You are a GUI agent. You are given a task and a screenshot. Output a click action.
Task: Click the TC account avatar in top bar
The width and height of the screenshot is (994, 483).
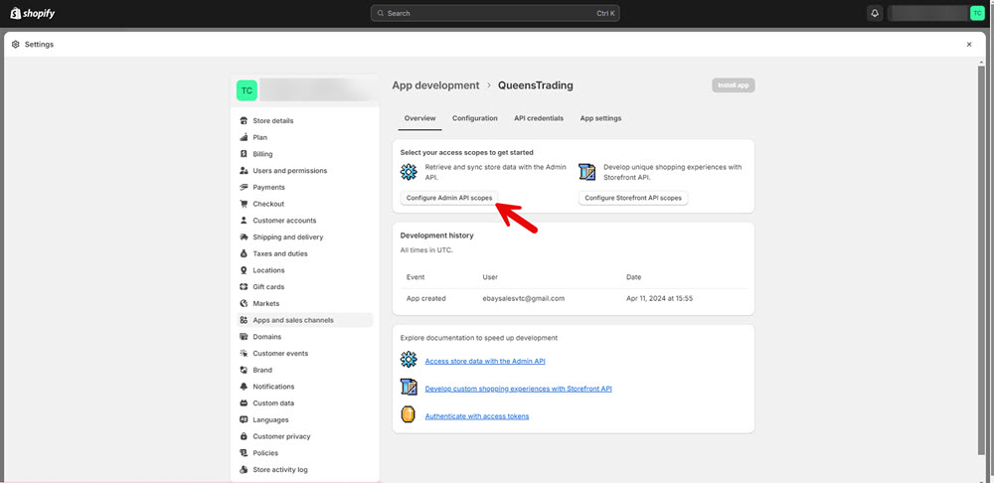click(977, 13)
